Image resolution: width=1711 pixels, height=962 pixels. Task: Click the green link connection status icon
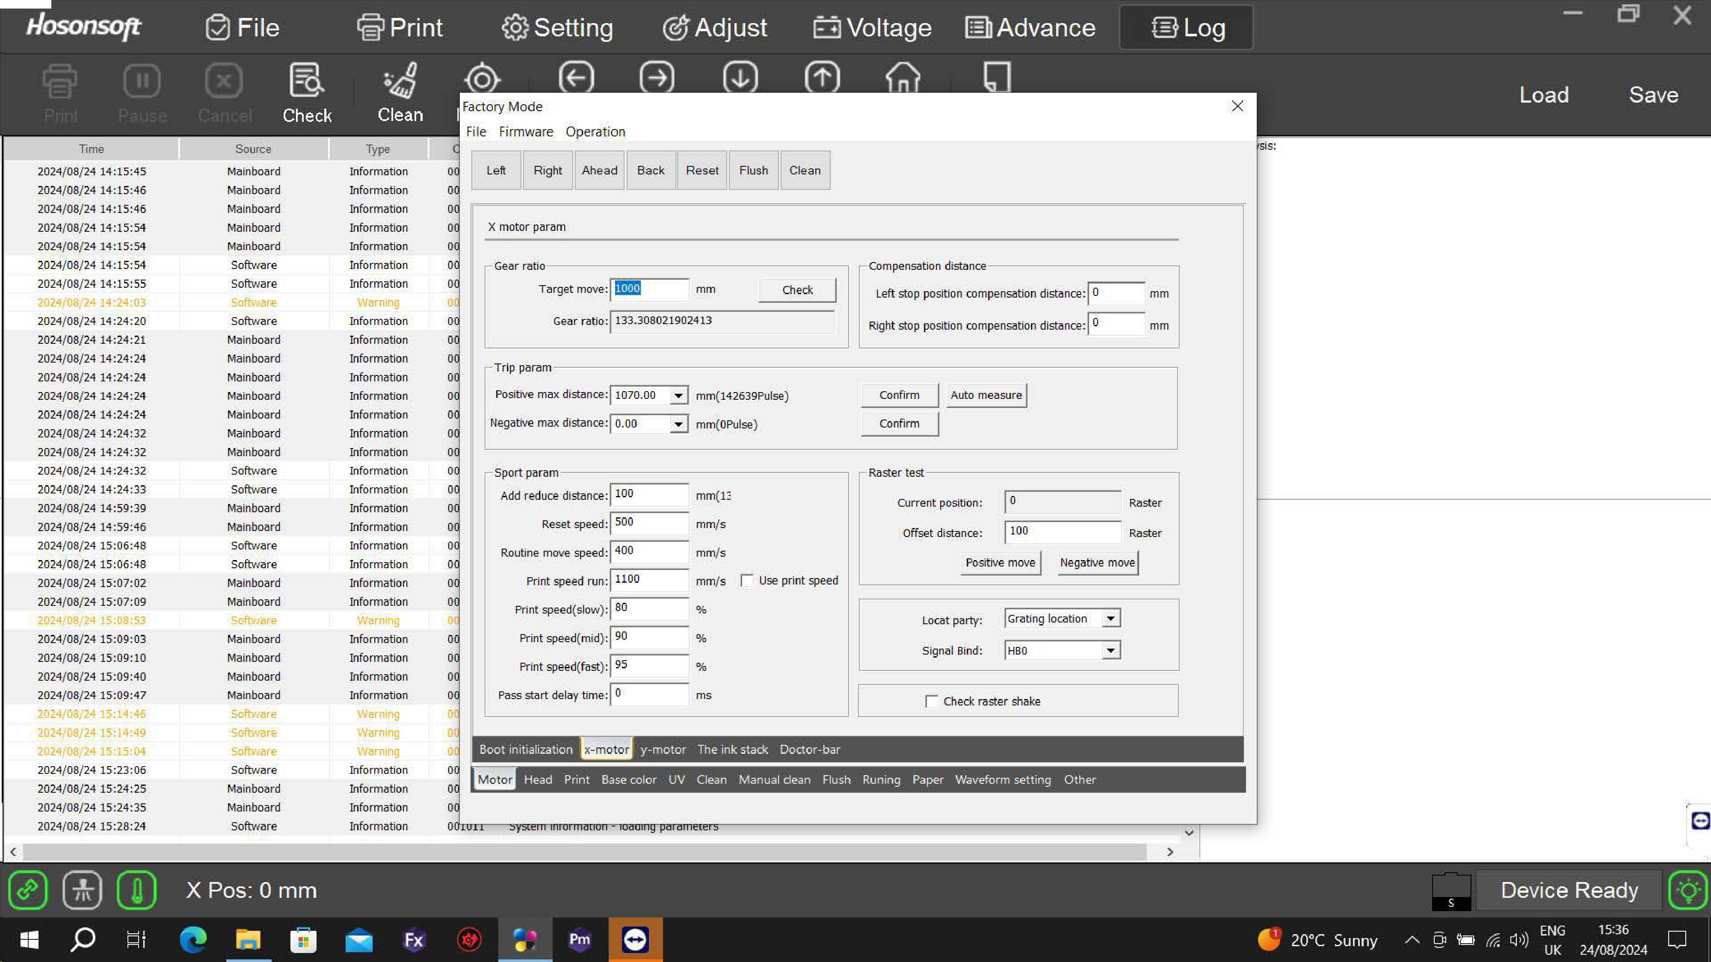click(28, 890)
